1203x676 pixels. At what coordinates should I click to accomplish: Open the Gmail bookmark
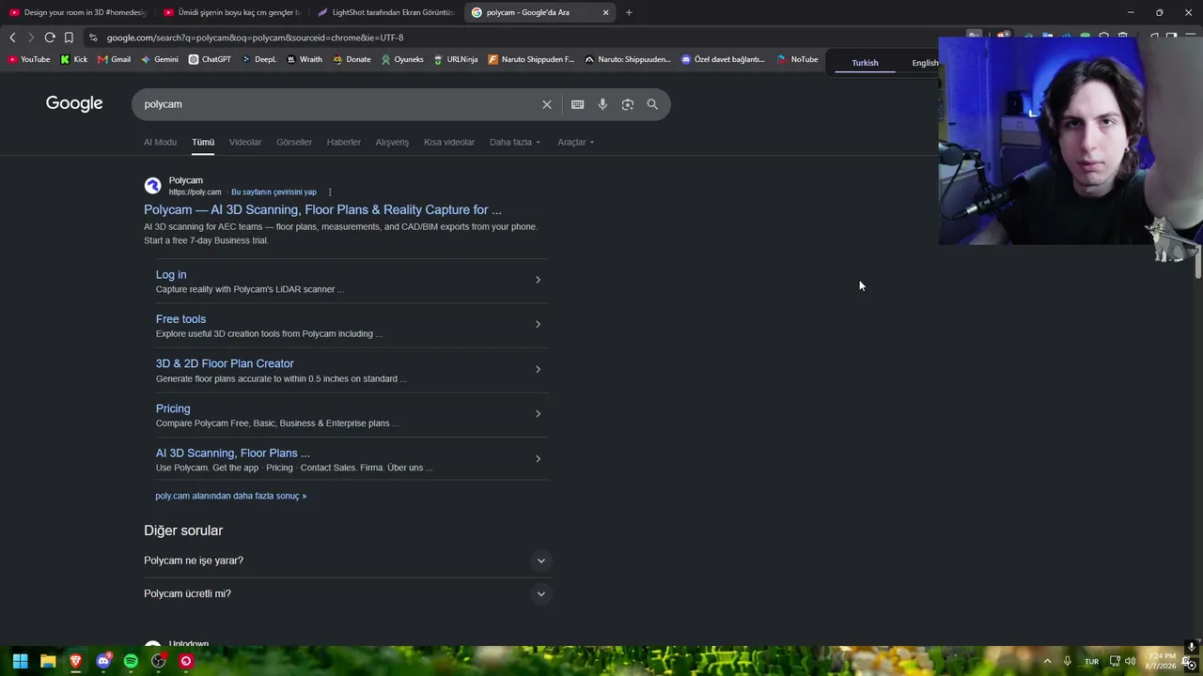(114, 59)
